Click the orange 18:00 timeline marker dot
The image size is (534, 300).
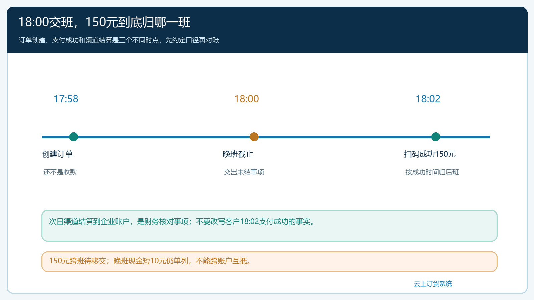tap(254, 137)
